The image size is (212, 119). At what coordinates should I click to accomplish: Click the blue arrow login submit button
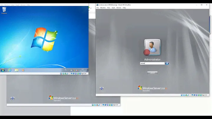coord(167,63)
